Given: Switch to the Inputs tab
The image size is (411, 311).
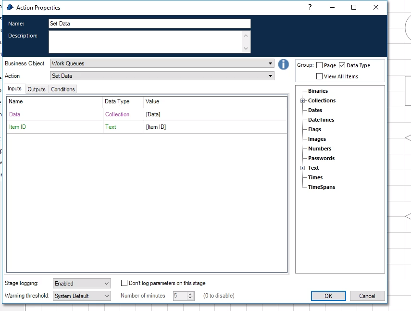Looking at the screenshot, I should click(15, 88).
